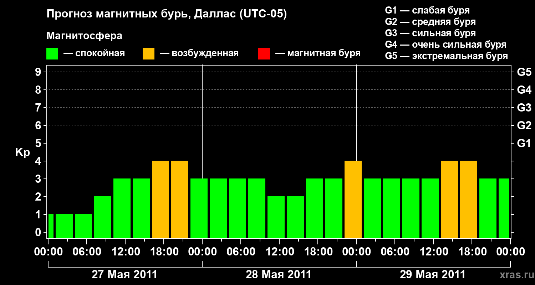Click the '28 Мая 2011' date label
Image resolution: width=535 pixels, height=285 pixels.
click(279, 275)
